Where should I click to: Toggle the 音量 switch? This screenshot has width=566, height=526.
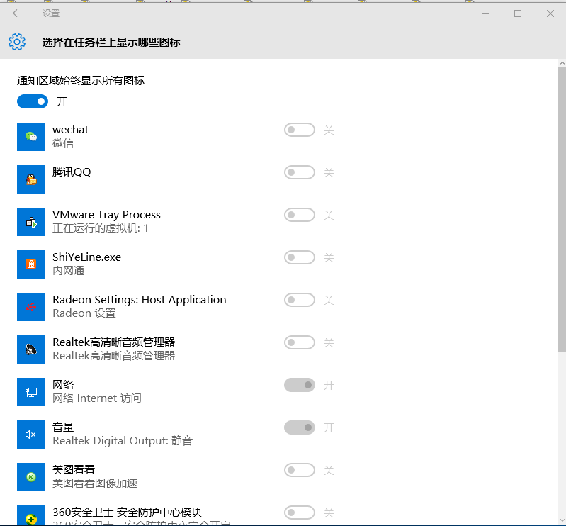pyautogui.click(x=299, y=427)
